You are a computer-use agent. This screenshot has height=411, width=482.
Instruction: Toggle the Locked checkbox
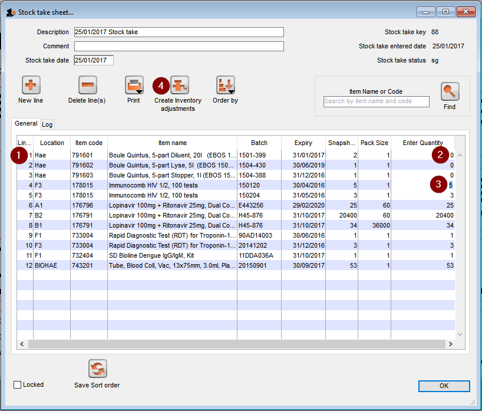tap(18, 385)
